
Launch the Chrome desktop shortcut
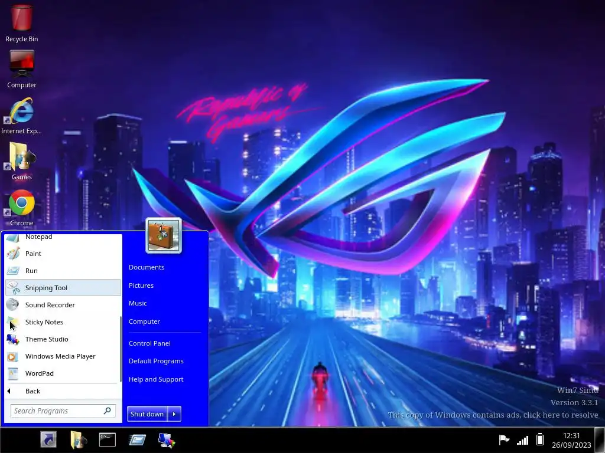click(22, 207)
